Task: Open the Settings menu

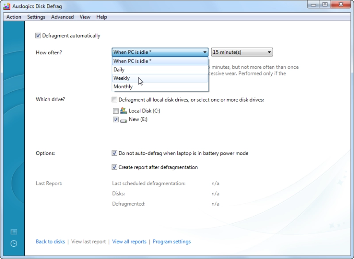Action: (x=36, y=17)
